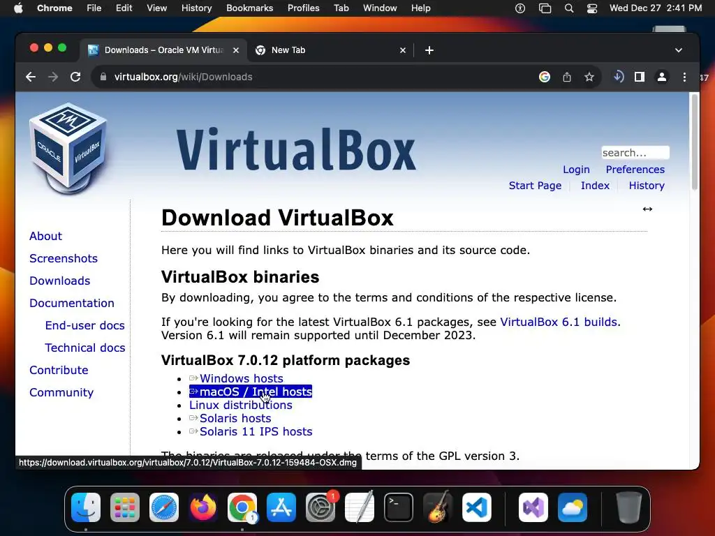Viewport: 715px width, 536px height.
Task: Open the Documentation sidebar link
Action: (72, 303)
